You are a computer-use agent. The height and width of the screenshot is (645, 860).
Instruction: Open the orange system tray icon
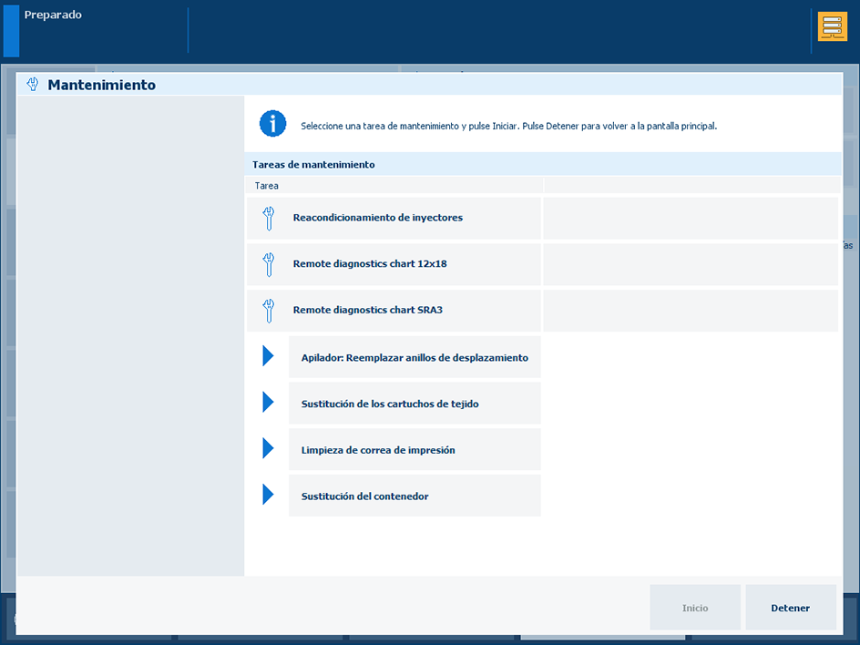[x=832, y=27]
